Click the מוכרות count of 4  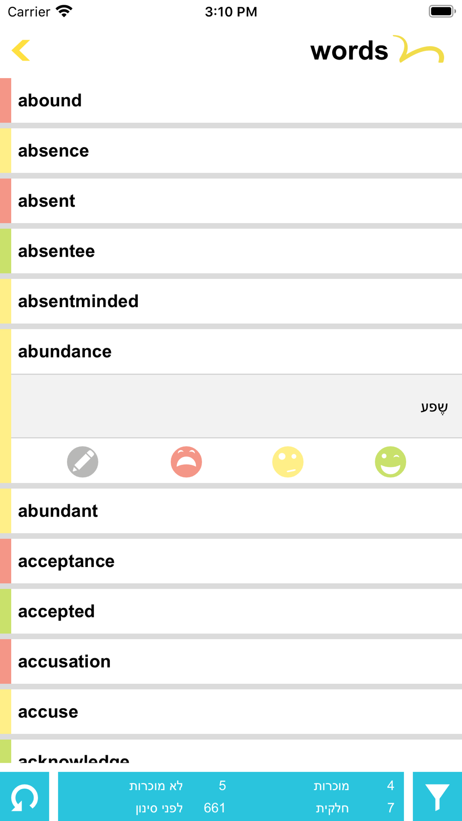(x=390, y=785)
